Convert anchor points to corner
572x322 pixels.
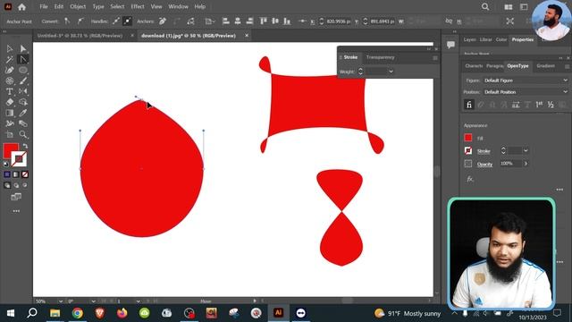(x=67, y=21)
